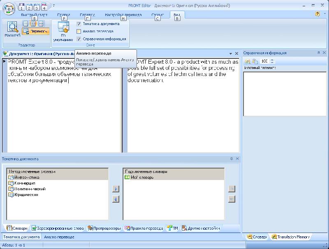Image resolution: width=329 pixels, height=249 pixels.
Task: Open the Быстрый старт ribbon tab
Action: click(34, 15)
